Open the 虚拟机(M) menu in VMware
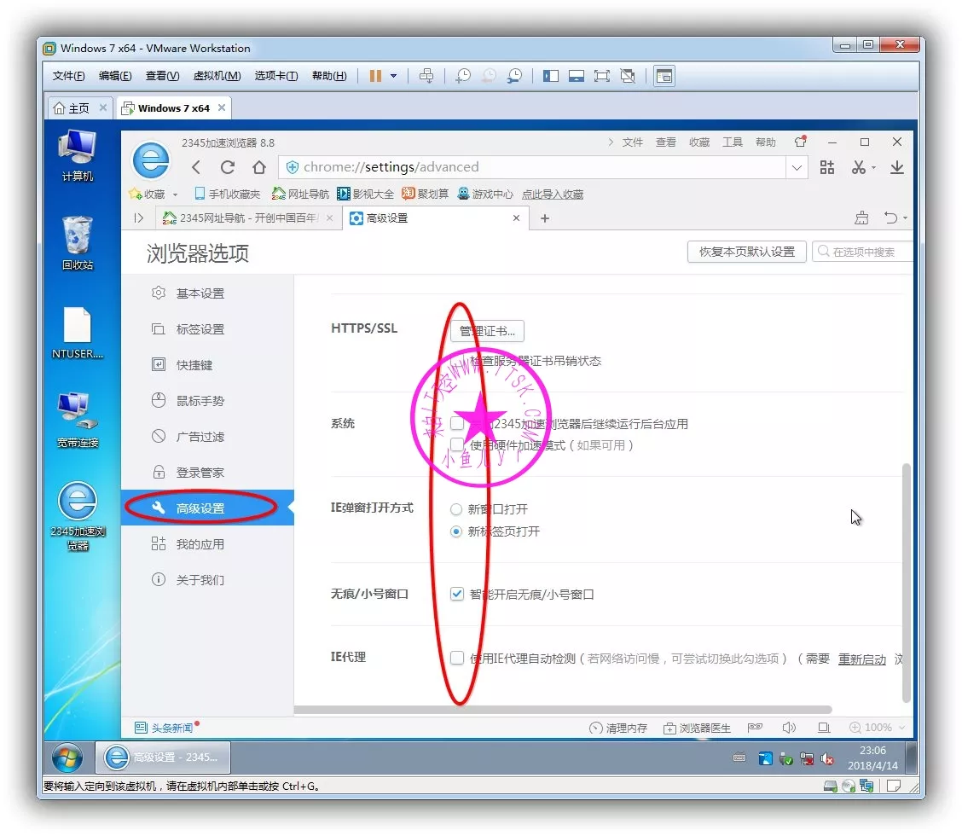The height and width of the screenshot is (836, 962). click(x=217, y=76)
